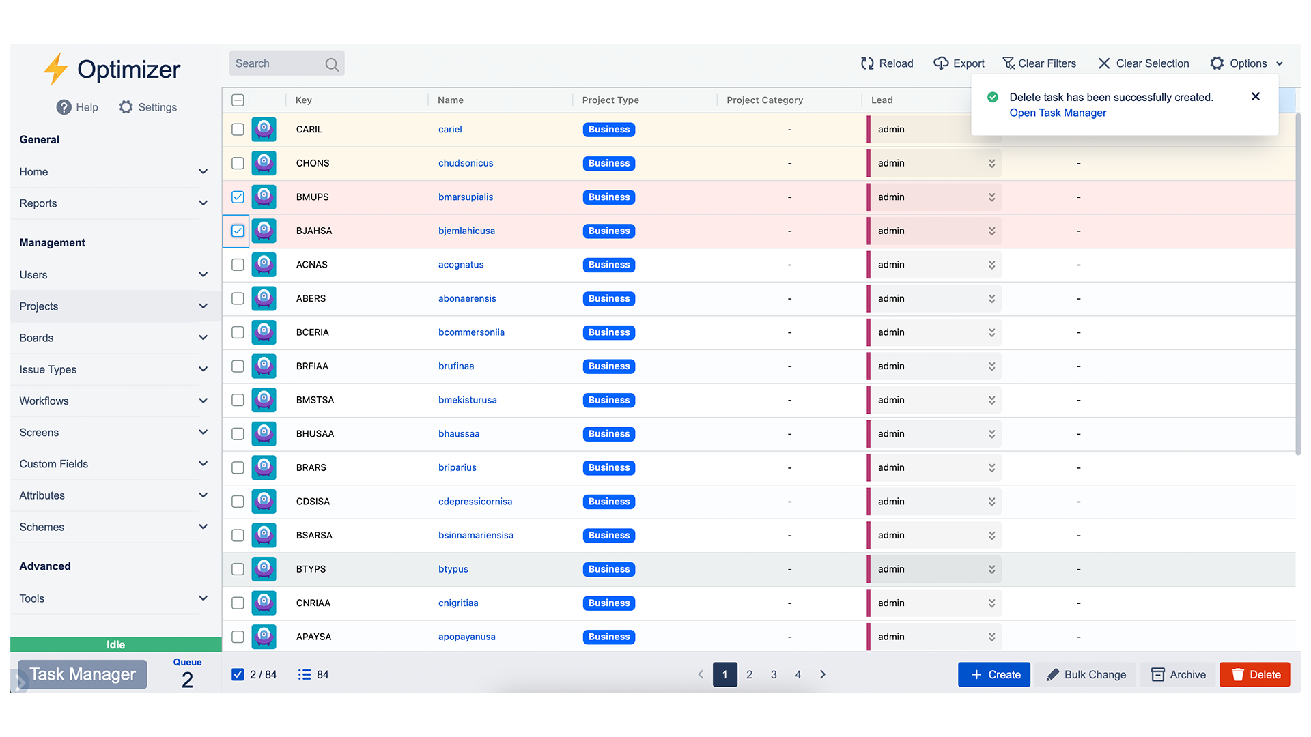Click the green Idle status bar

coord(115,644)
